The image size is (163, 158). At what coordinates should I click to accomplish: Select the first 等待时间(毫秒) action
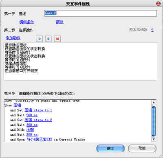18,53
